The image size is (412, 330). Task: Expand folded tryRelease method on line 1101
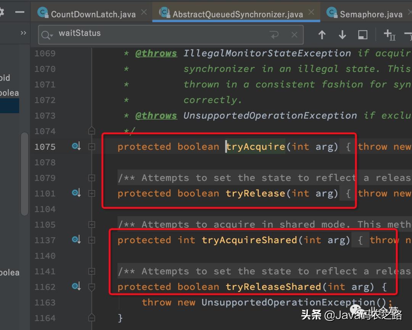coord(92,193)
